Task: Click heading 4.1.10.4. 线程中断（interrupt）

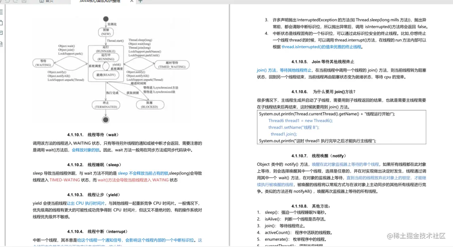Action: pyautogui.click(x=97, y=232)
